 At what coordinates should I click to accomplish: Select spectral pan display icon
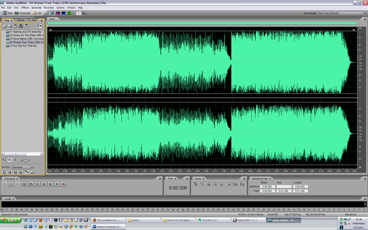pos(64,13)
